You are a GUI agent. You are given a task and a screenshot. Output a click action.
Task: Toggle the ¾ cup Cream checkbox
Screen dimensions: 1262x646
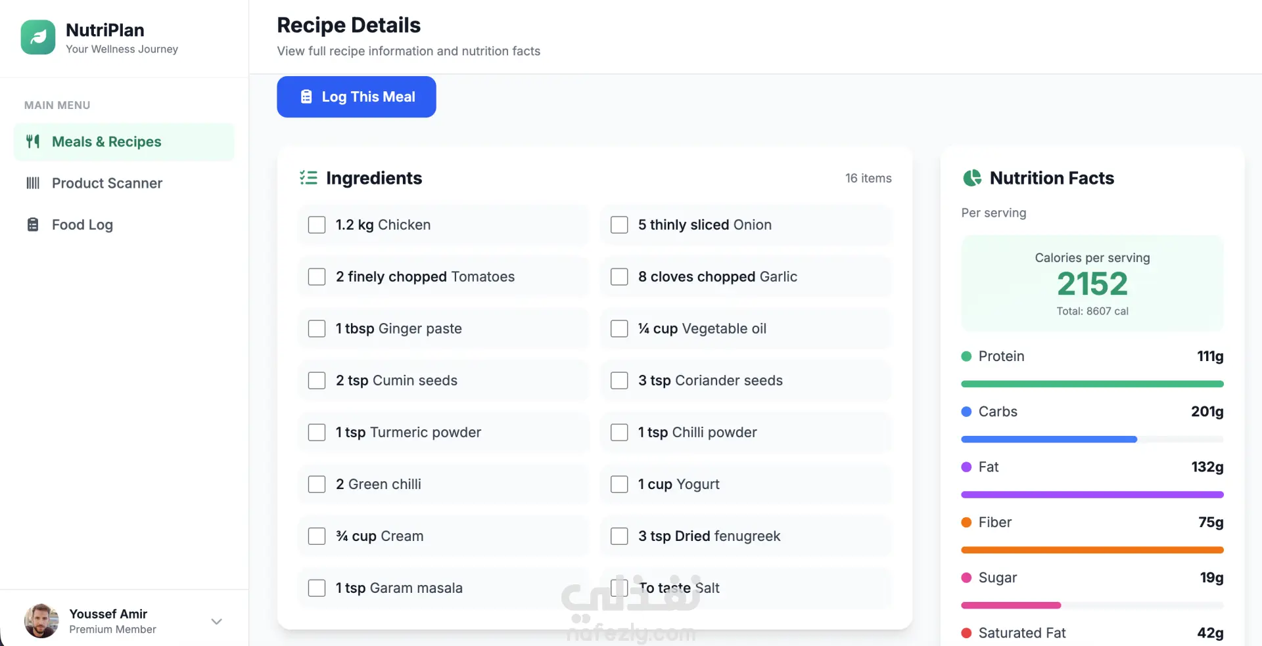click(x=317, y=536)
